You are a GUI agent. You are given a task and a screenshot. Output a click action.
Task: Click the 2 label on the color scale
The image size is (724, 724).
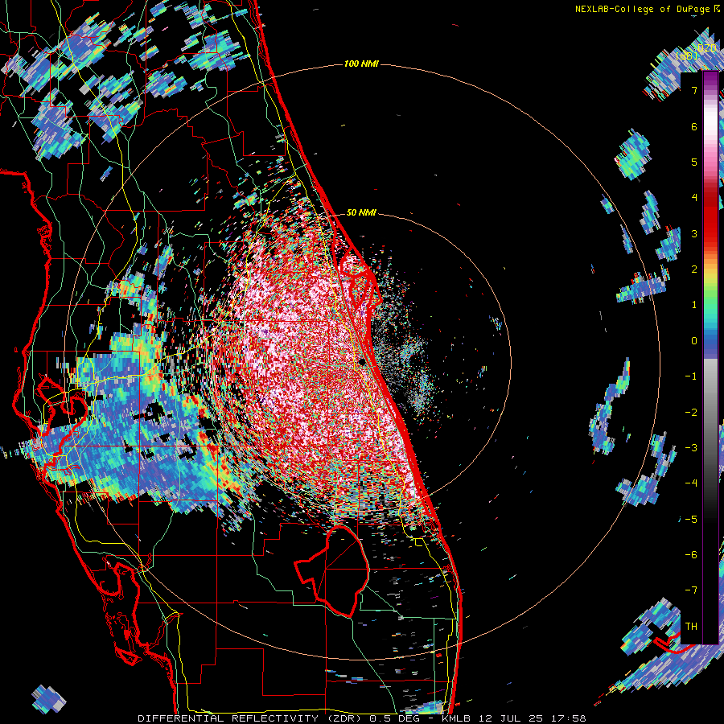pyautogui.click(x=694, y=269)
